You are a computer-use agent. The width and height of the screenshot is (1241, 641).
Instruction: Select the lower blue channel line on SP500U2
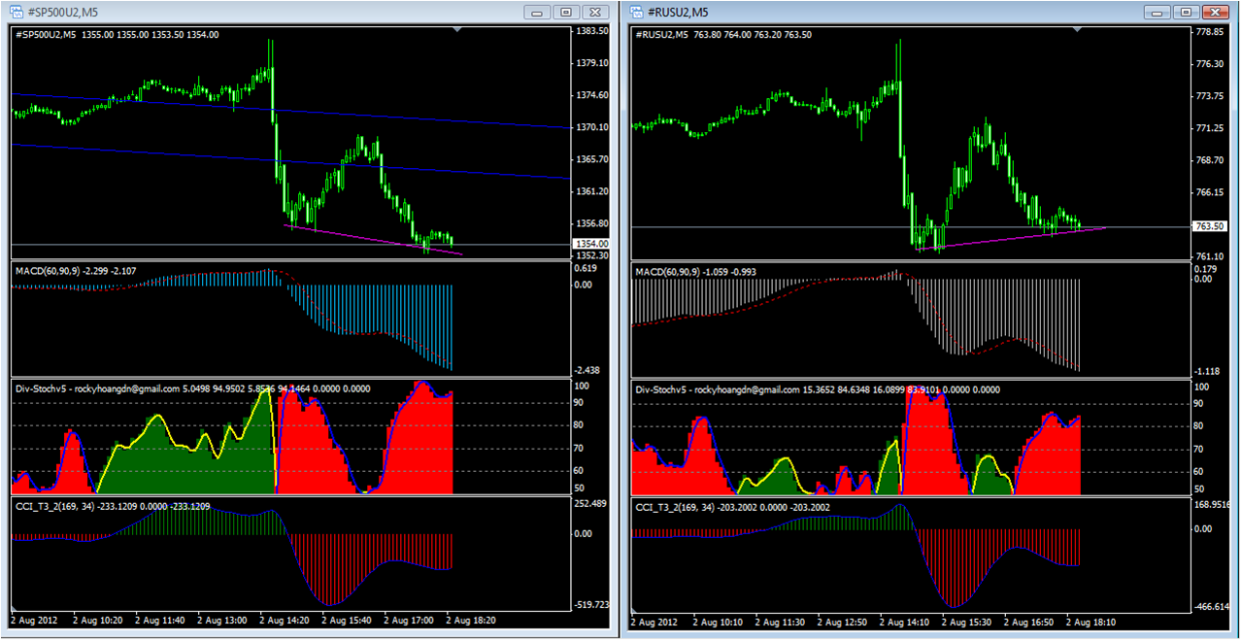289,161
